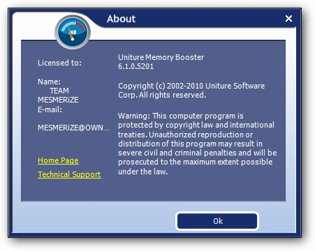Screen dimensions: 315x251
Task: Click the 'Licensed to:' label
Action: pos(59,63)
